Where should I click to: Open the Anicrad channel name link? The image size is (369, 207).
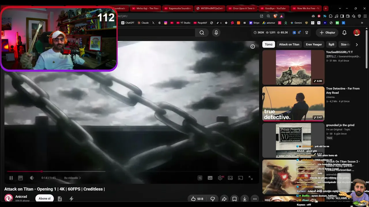21,197
